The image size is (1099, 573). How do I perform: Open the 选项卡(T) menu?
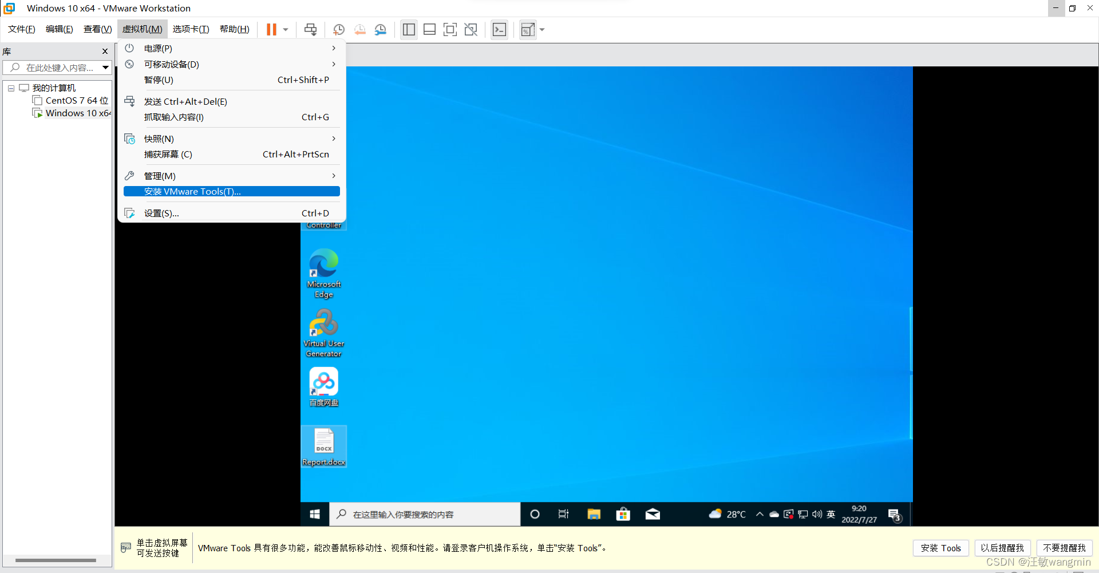click(191, 29)
